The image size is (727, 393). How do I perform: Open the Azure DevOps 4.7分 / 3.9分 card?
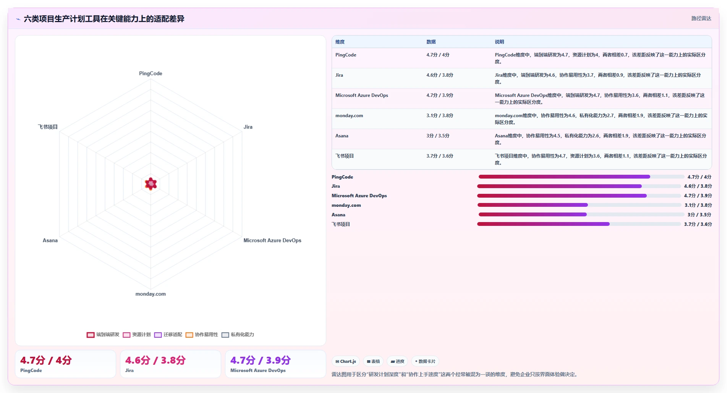pyautogui.click(x=275, y=364)
